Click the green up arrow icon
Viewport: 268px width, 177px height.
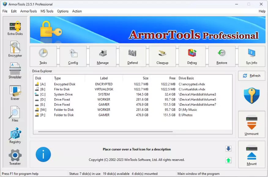[x=228, y=160]
